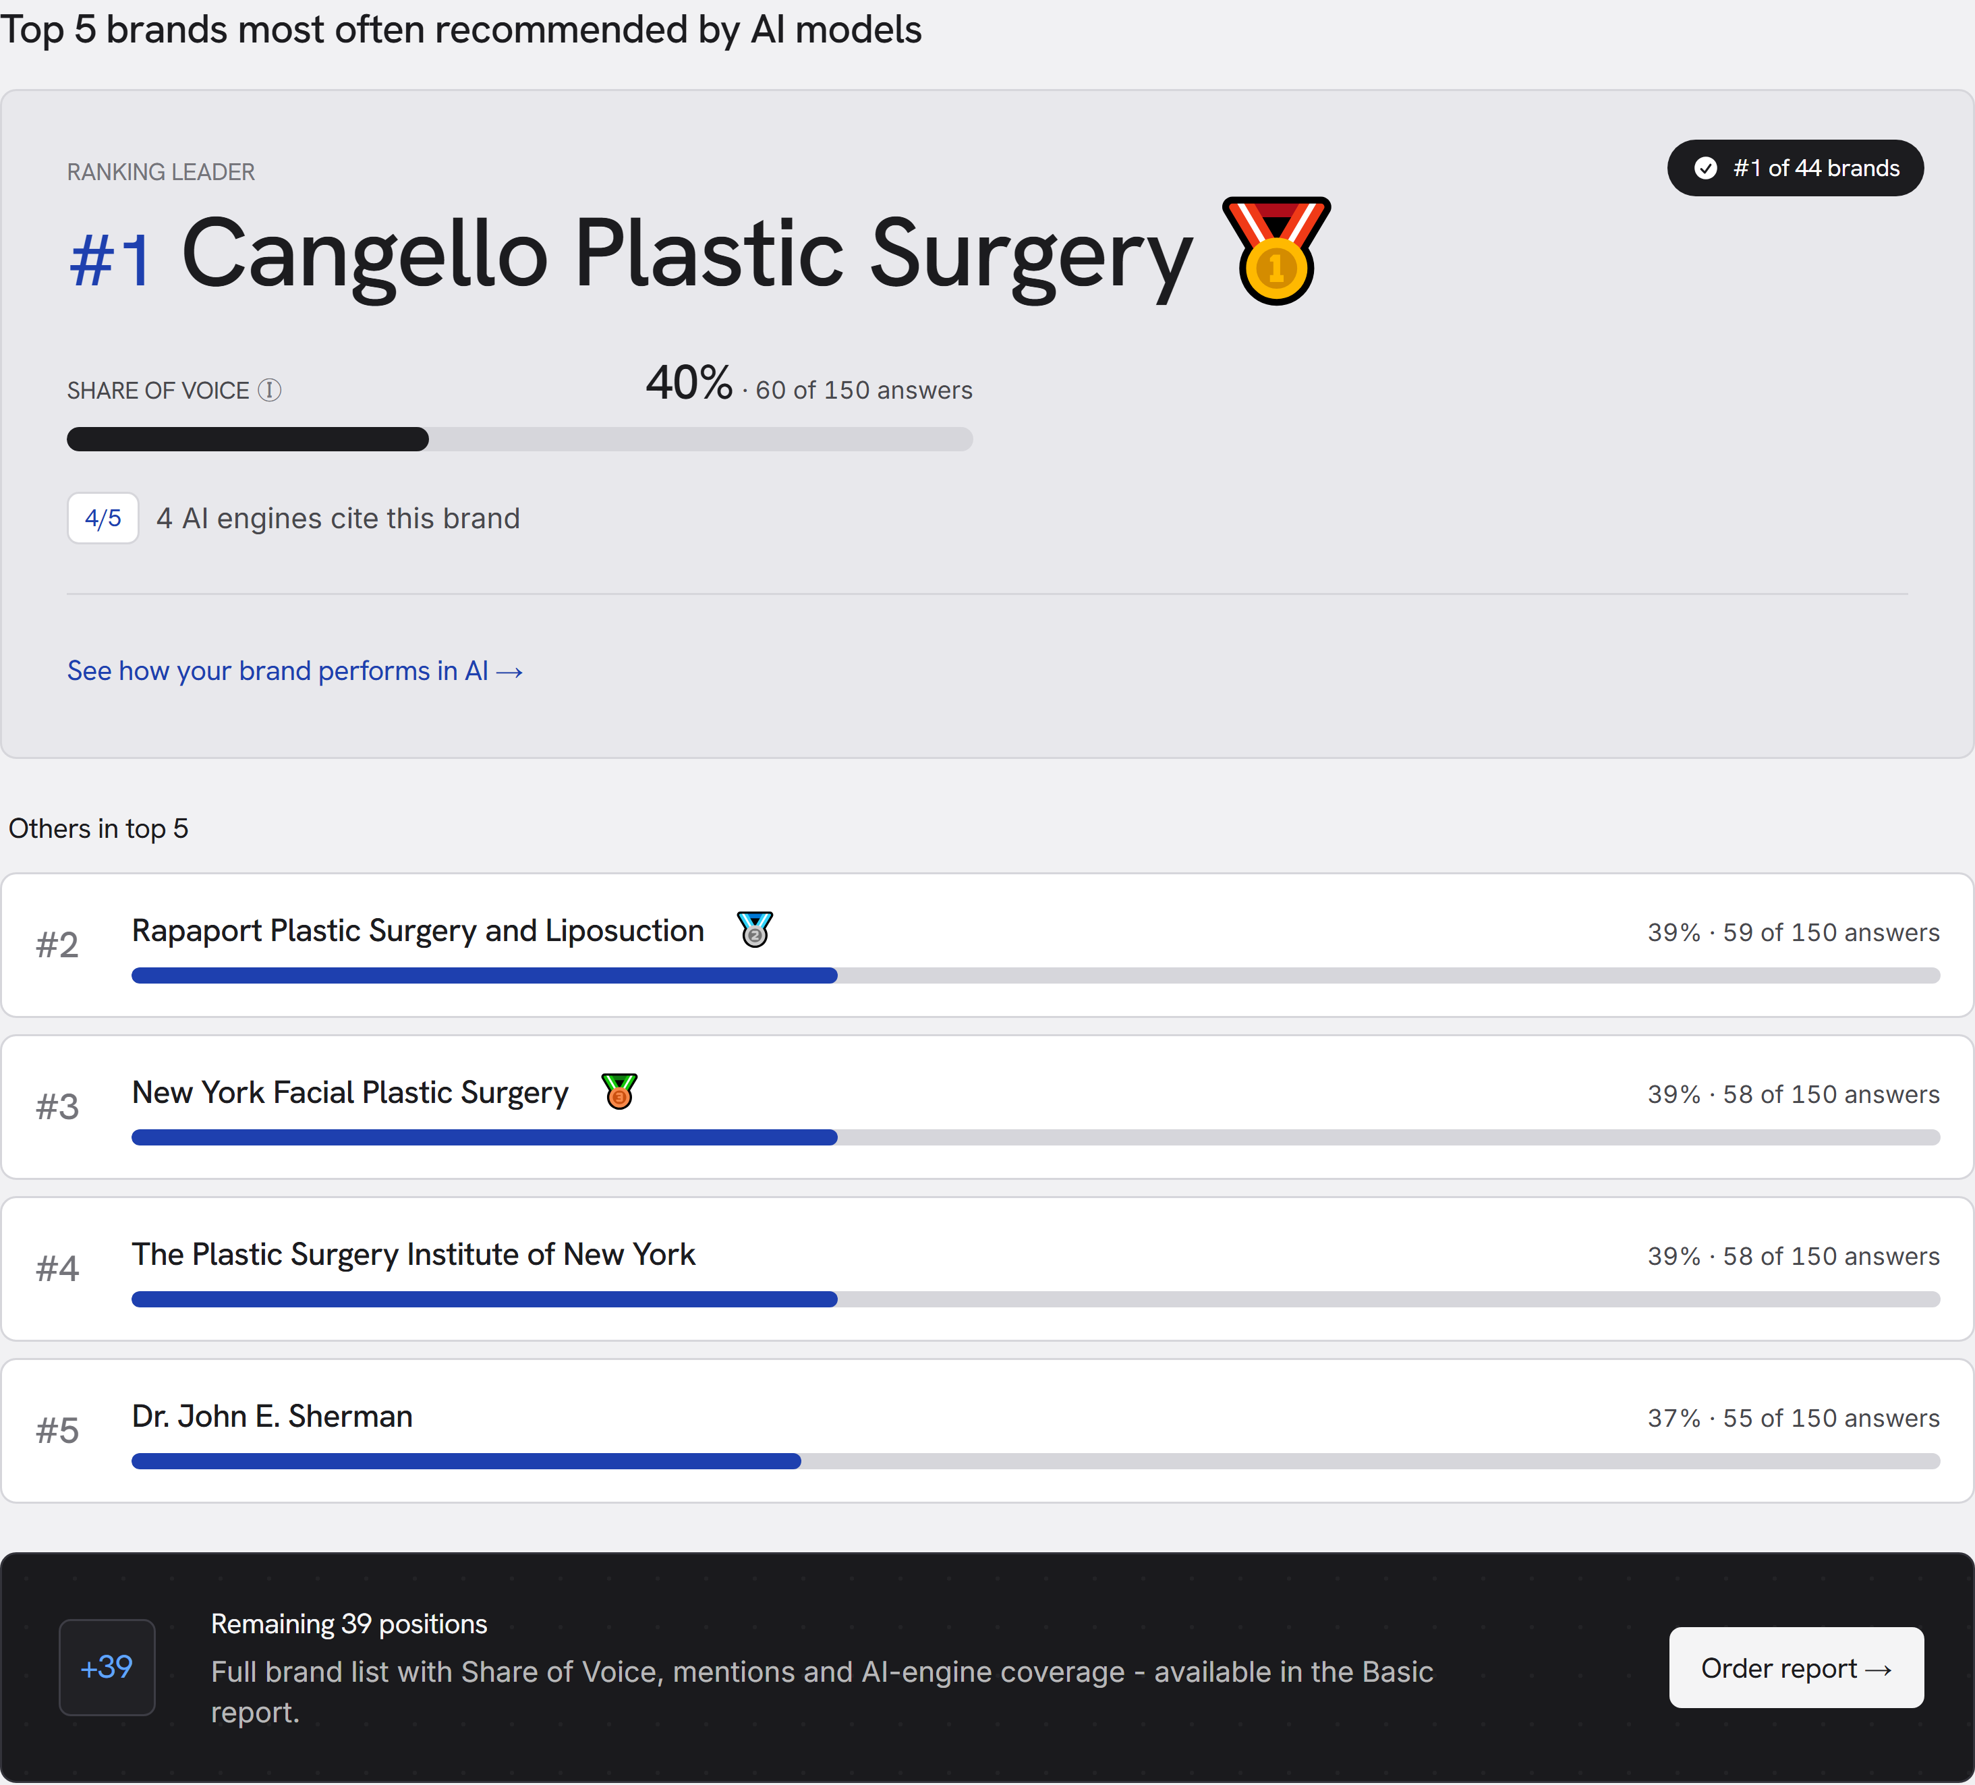Click the #1 of 44 brands pill
The image size is (1975, 1785).
(1796, 169)
